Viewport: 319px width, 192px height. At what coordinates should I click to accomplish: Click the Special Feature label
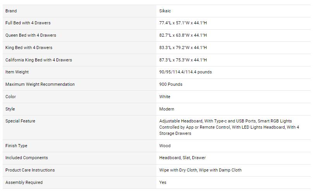[20, 121]
